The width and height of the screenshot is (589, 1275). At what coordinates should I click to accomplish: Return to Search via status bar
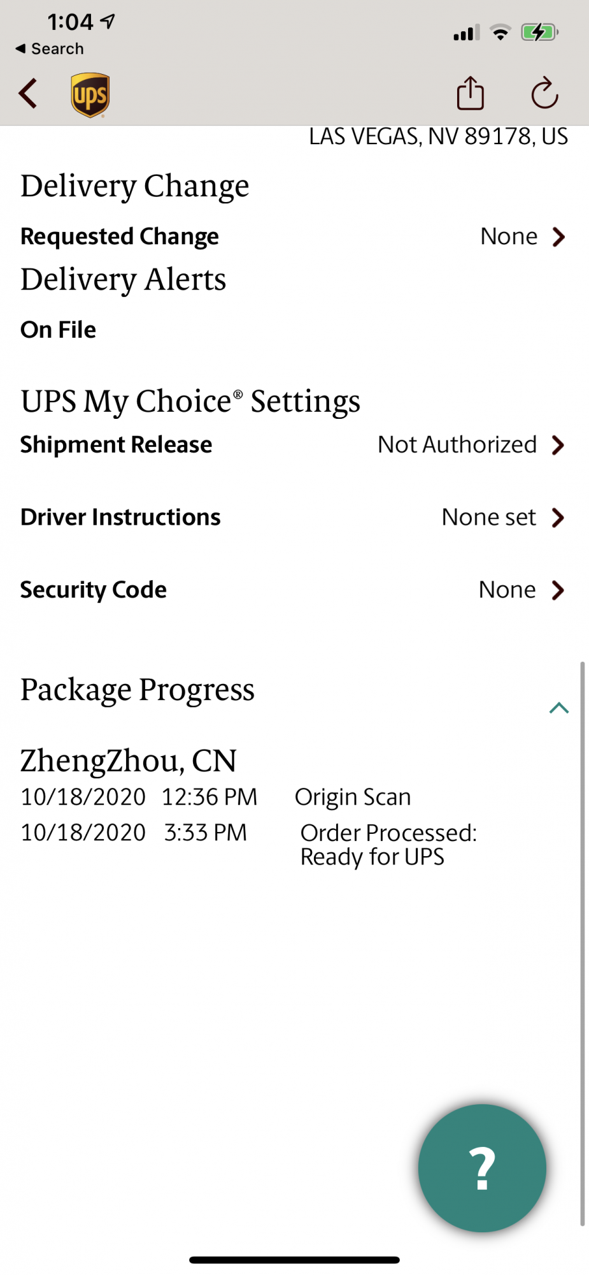[50, 48]
